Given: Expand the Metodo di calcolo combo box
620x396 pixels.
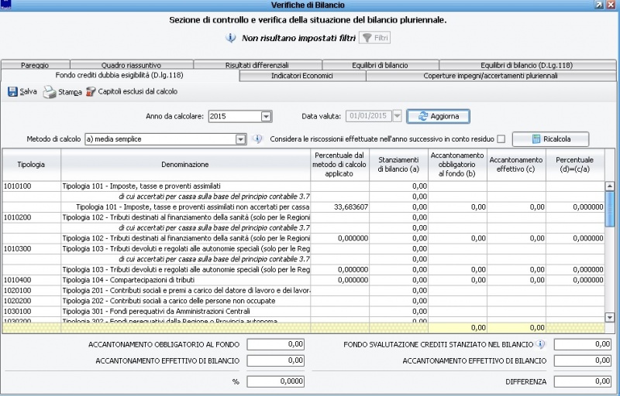Looking at the screenshot, I should (x=240, y=139).
